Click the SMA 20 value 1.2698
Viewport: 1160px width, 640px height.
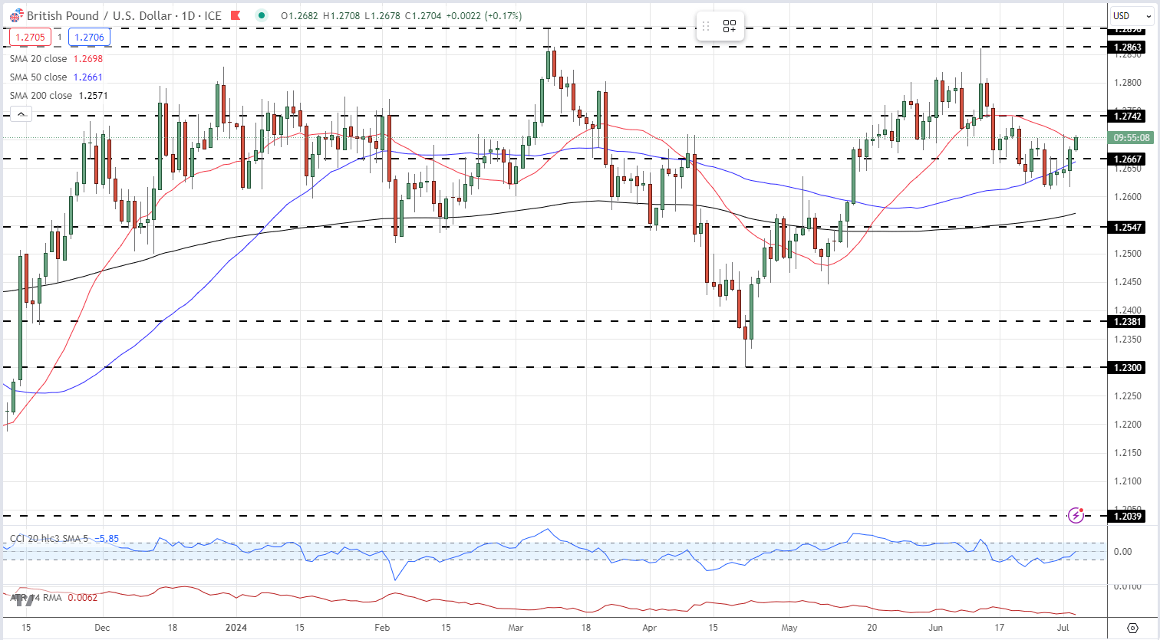[87, 59]
